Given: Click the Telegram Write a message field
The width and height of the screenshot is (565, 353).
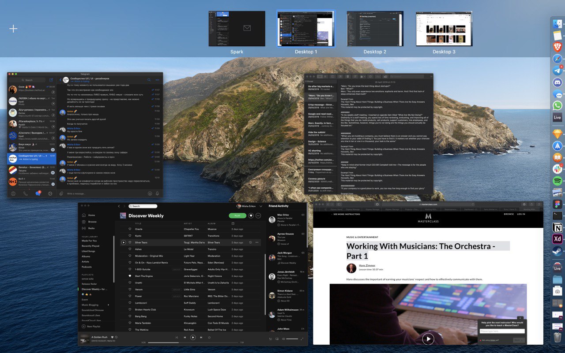Looking at the screenshot, I should tap(106, 193).
